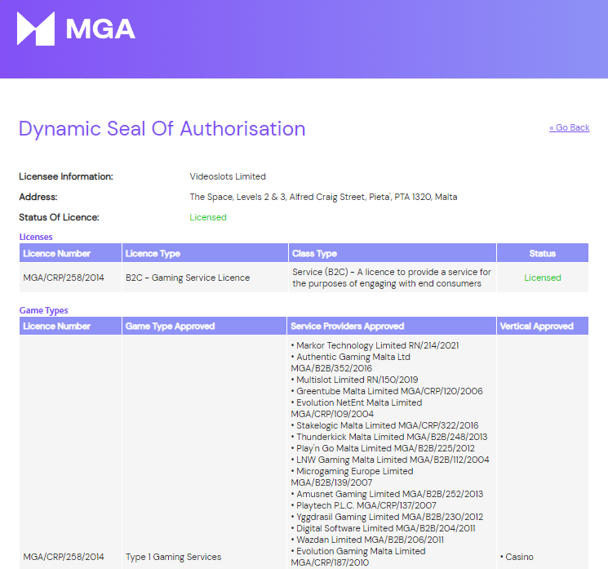Follow the Go Back link
608x569 pixels.
(x=569, y=127)
